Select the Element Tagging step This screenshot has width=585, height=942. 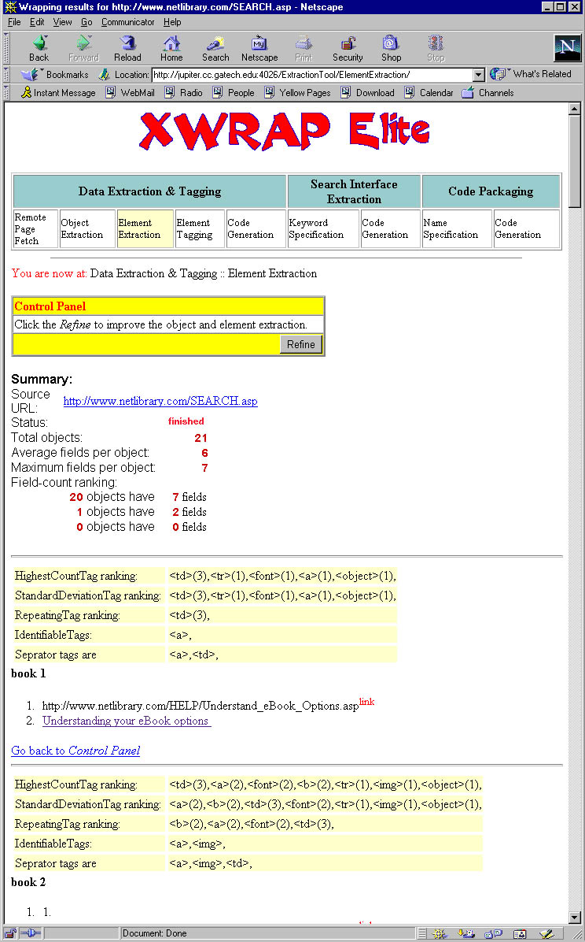coord(193,228)
